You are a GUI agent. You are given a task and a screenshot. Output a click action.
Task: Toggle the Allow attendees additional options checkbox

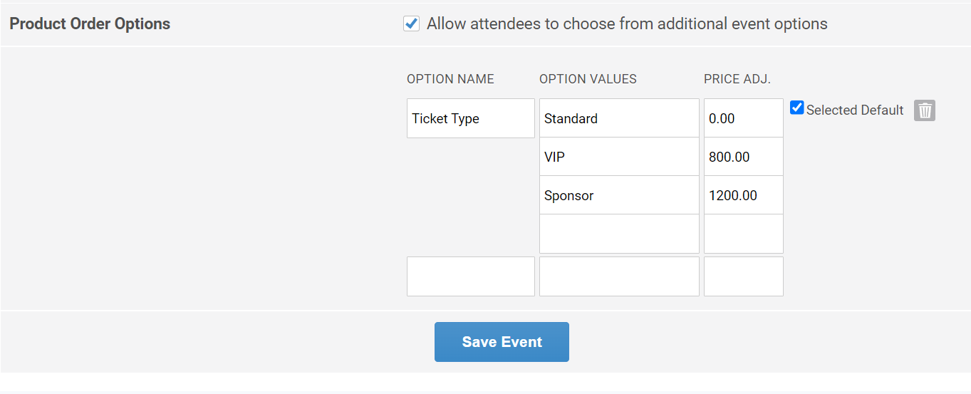(x=411, y=24)
